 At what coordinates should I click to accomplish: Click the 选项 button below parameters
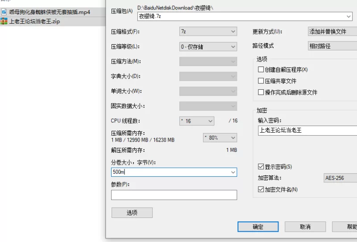[x=132, y=213]
